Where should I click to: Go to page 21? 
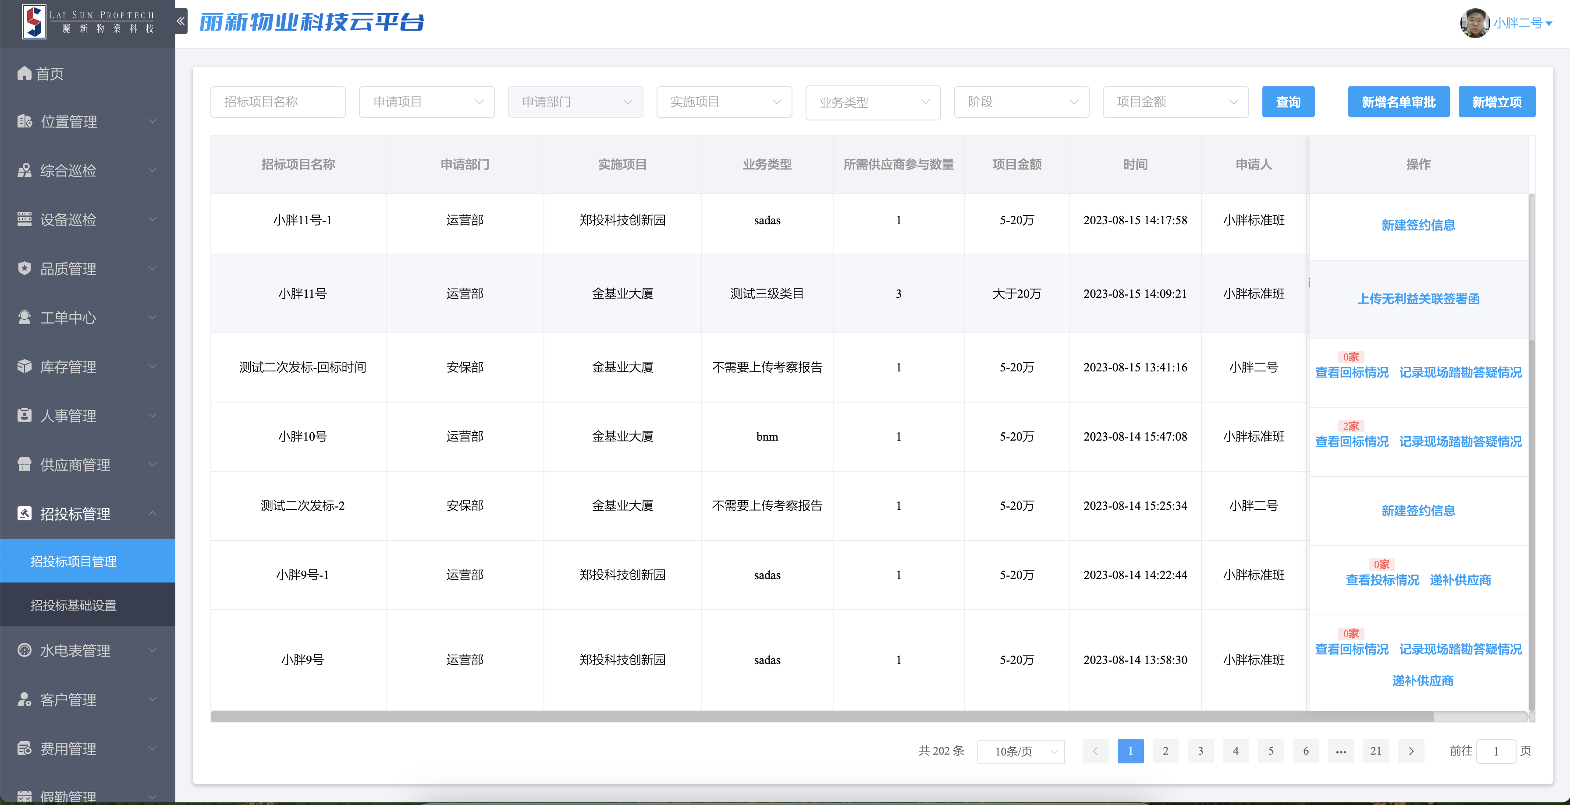1375,751
